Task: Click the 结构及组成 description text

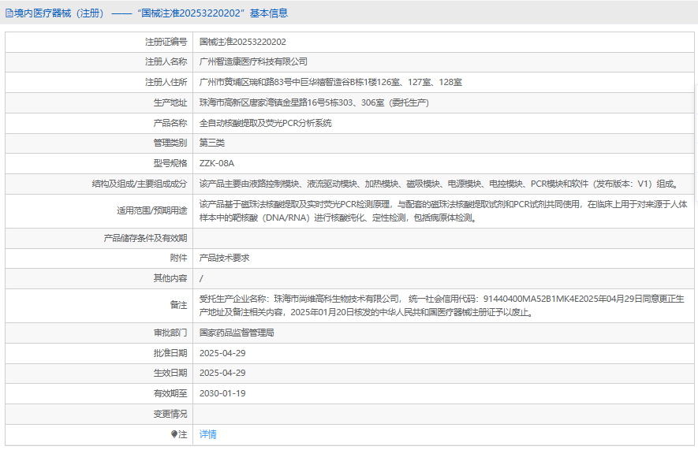Action: pos(438,184)
